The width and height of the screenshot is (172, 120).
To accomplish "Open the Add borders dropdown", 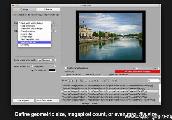I will pyautogui.click(x=45, y=60).
